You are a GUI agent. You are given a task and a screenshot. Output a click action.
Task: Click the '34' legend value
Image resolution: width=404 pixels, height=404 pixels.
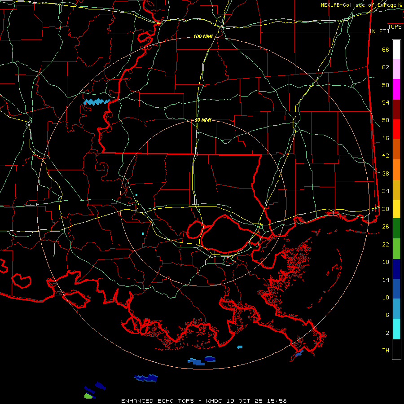point(386,191)
